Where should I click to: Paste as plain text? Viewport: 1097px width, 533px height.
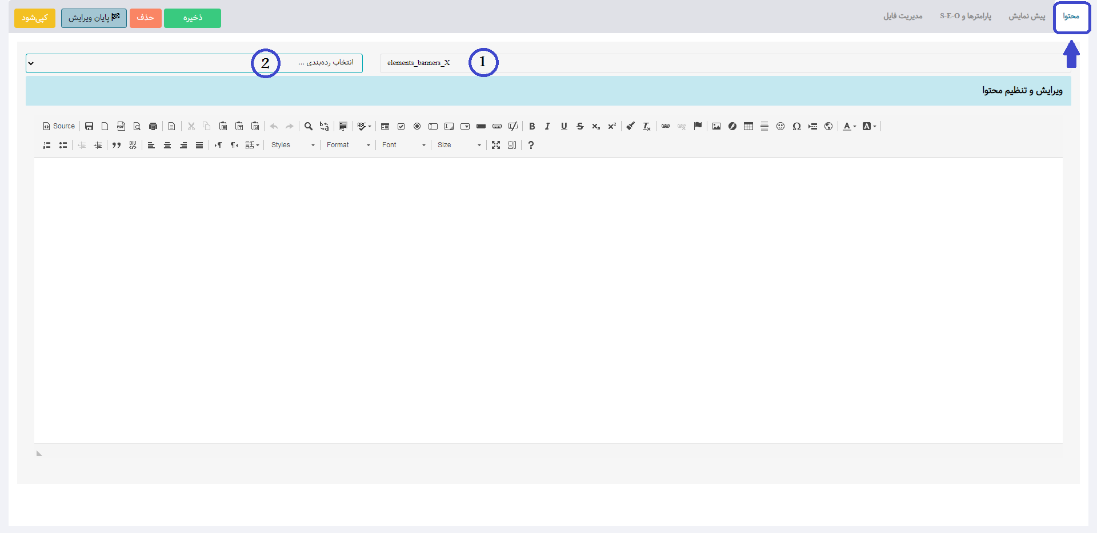(x=239, y=126)
